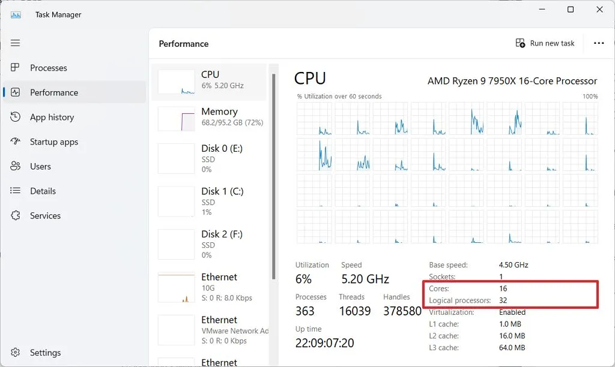Viewport: 615px width, 367px height.
Task: View Disk 0 (E:) performance details
Action: (210, 158)
